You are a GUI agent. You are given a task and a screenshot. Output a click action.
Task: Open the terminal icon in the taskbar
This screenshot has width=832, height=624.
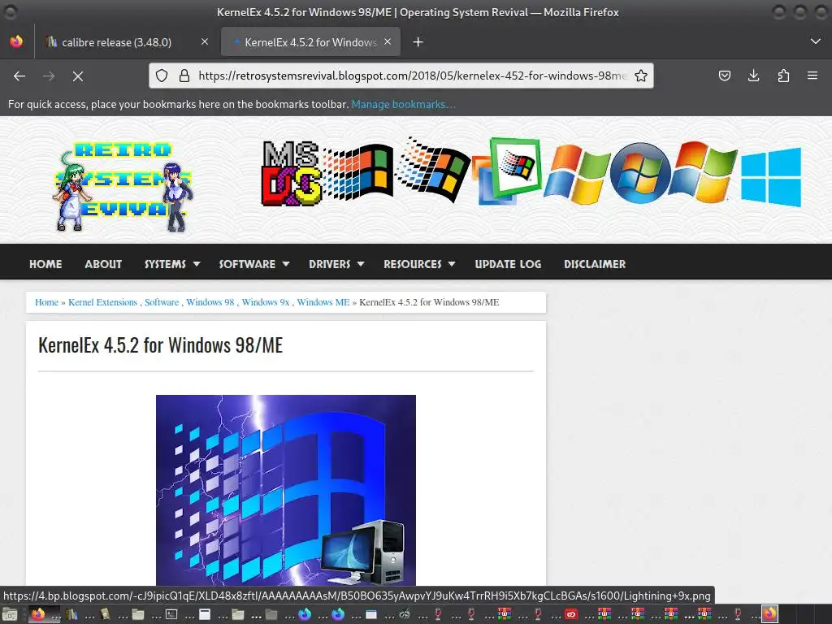[171, 614]
